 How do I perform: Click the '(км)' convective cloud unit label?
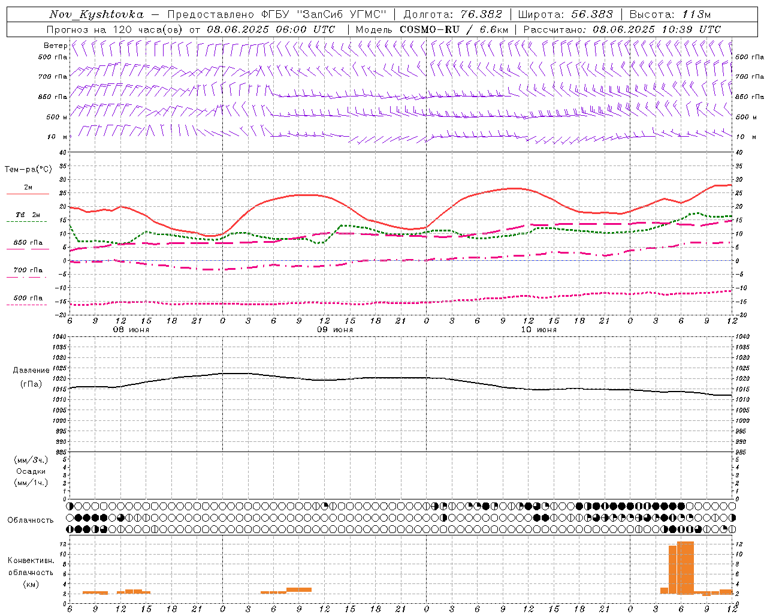[x=31, y=584]
